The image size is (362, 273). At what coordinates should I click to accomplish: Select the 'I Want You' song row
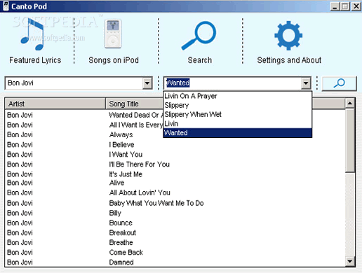(x=175, y=155)
